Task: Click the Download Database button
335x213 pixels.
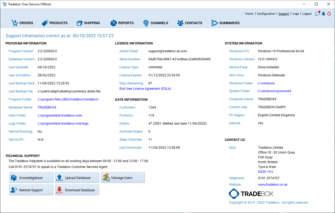Action: [77, 190]
